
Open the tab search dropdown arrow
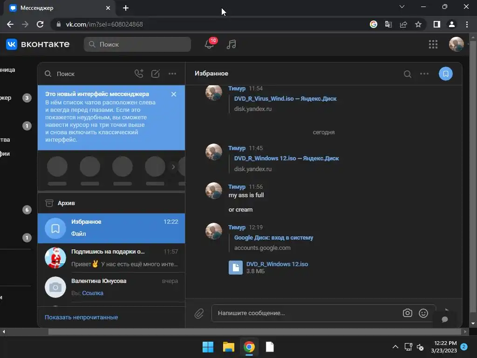402,7
